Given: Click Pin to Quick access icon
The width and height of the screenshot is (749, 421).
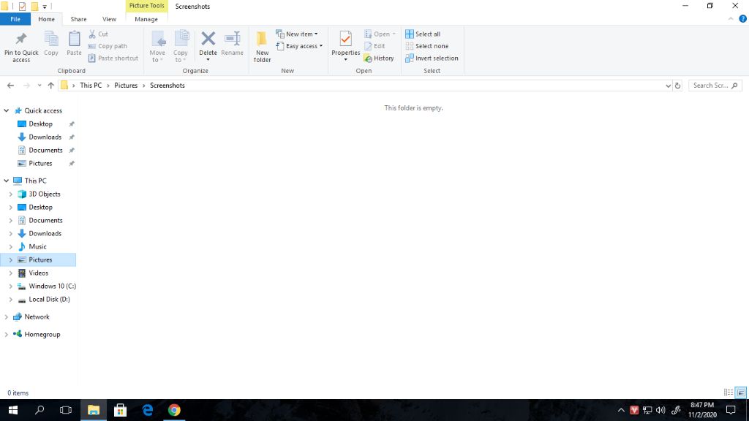Looking at the screenshot, I should tap(21, 39).
